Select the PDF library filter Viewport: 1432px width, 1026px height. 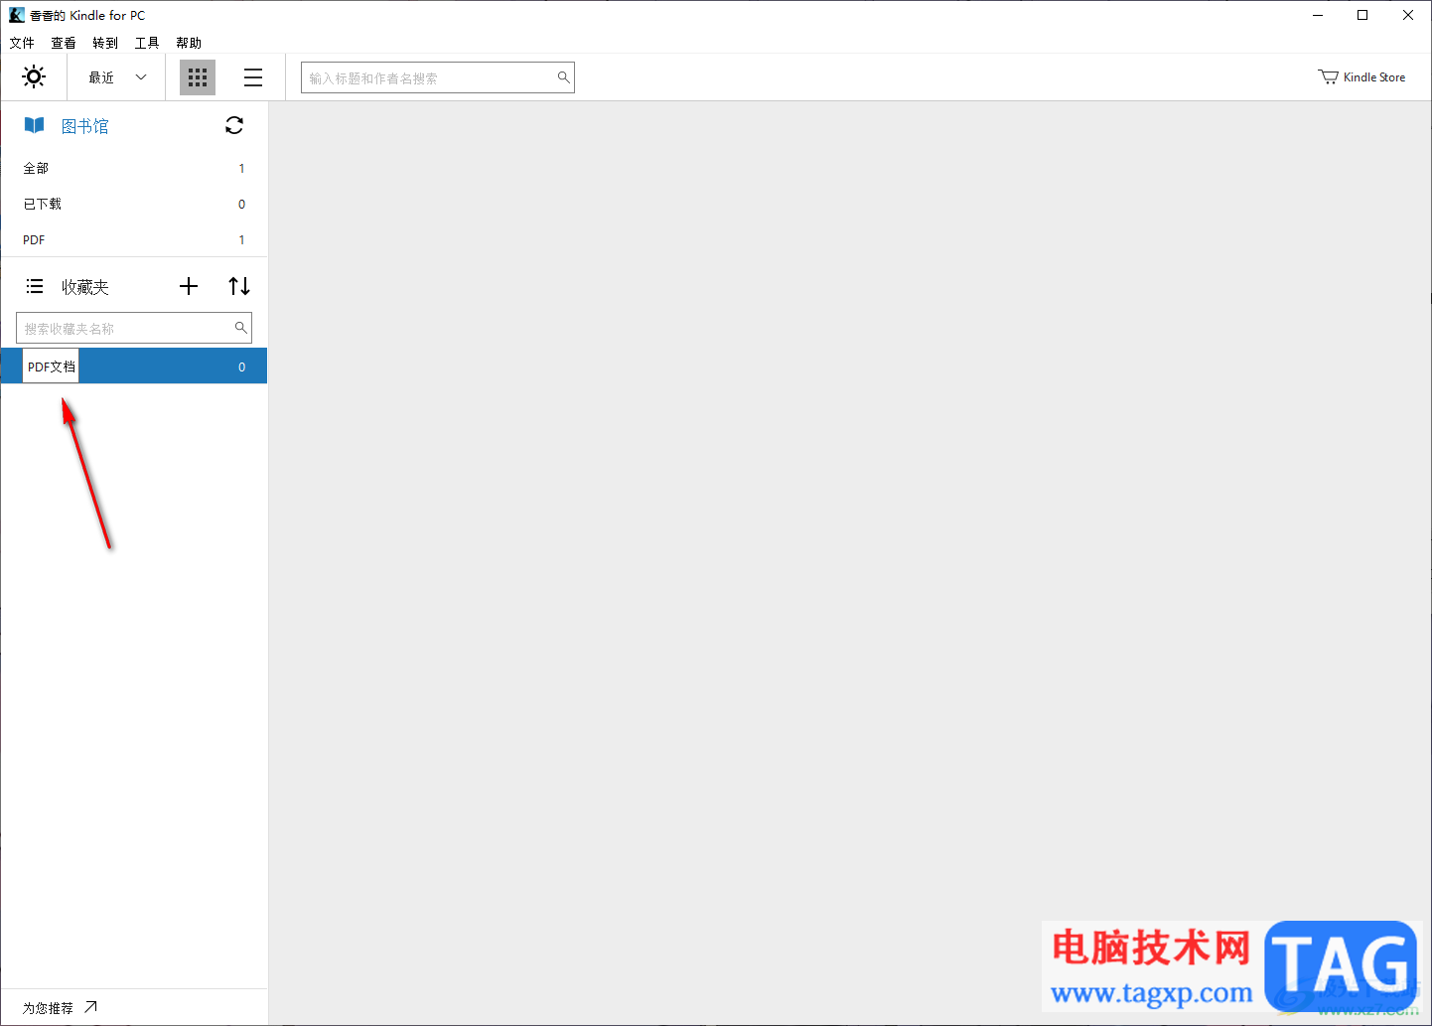tap(134, 239)
